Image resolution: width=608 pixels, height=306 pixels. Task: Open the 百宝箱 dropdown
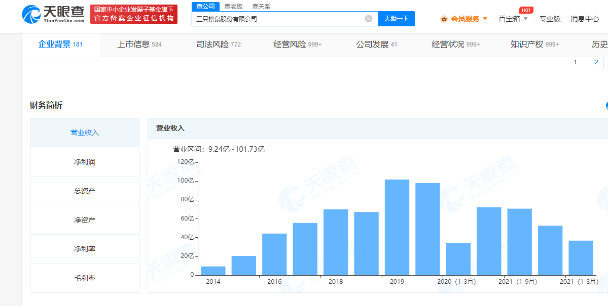tap(513, 19)
